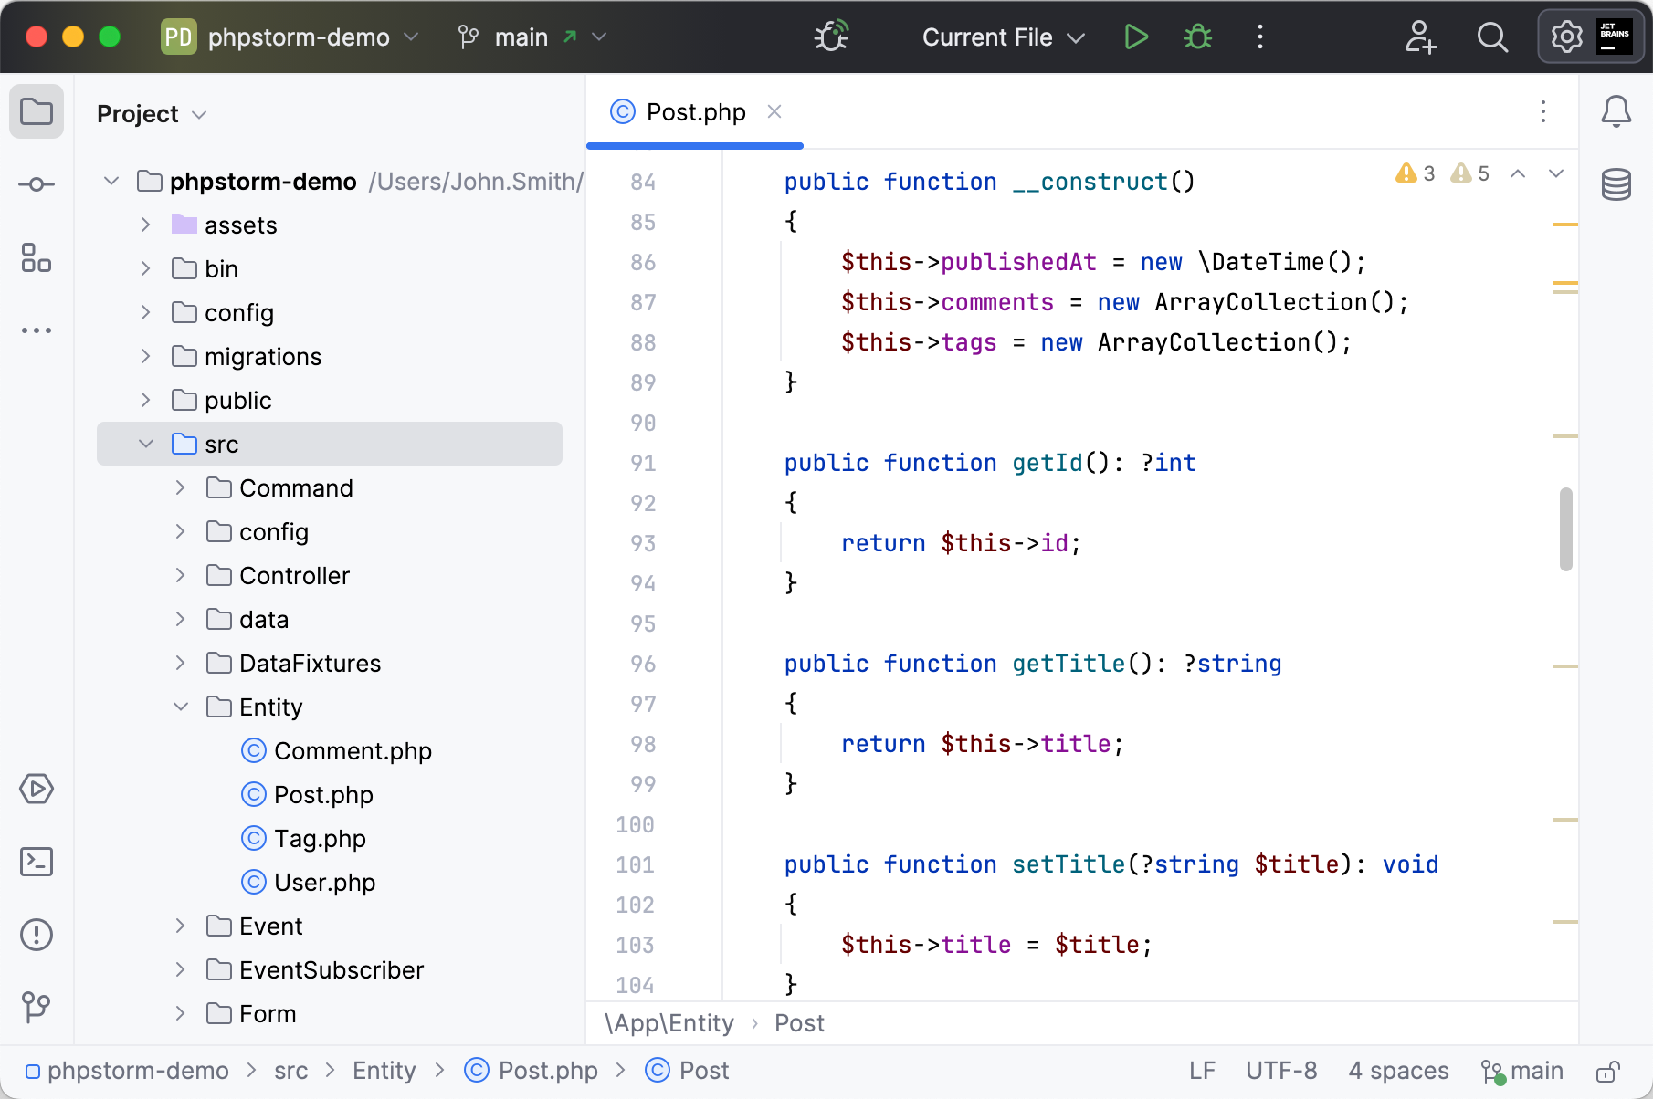Open the Current File run configuration dropdown

click(1003, 37)
